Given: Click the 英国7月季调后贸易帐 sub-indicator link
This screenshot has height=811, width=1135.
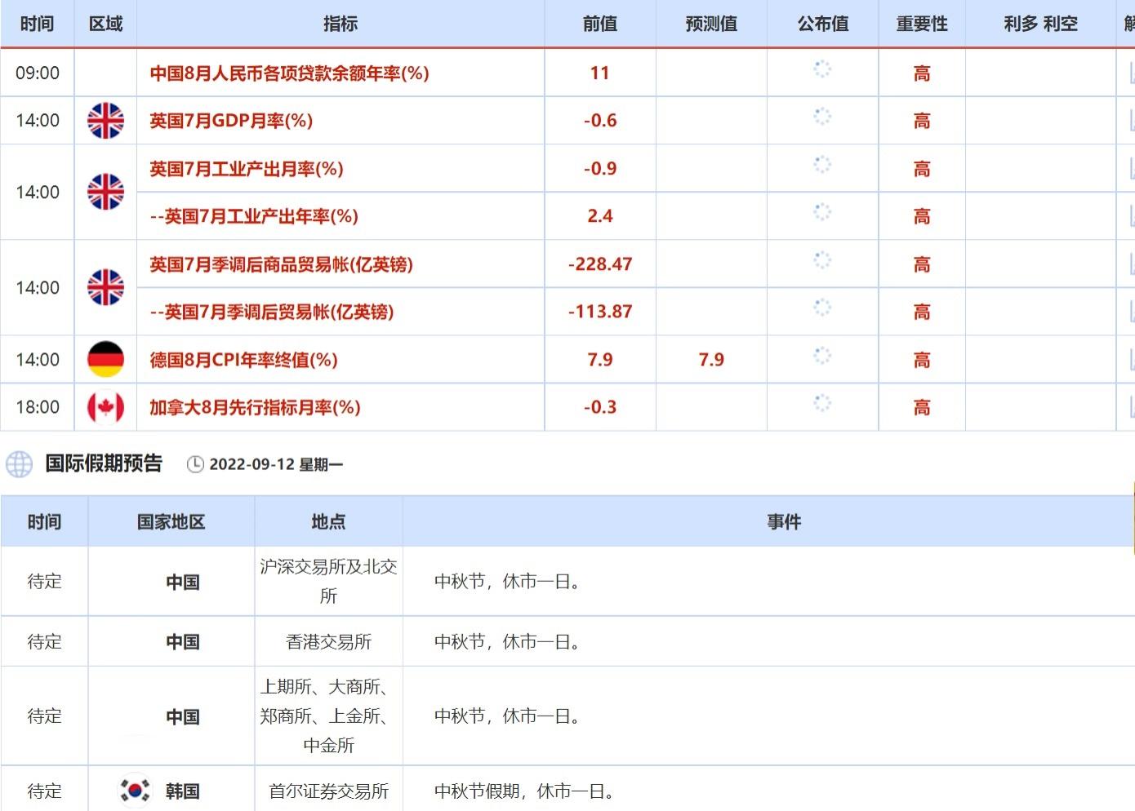Looking at the screenshot, I should (272, 312).
